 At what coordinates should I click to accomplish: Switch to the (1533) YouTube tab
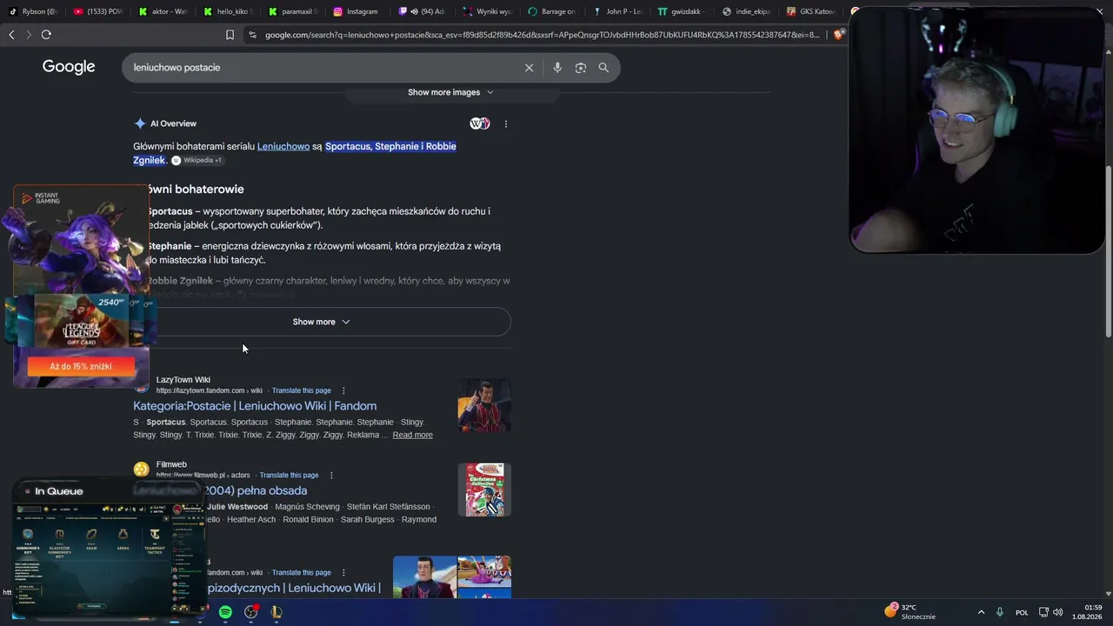pos(97,11)
